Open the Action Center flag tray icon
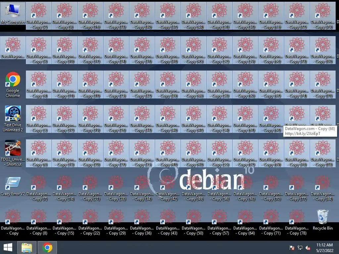Image resolution: width=339 pixels, height=254 pixels. pyautogui.click(x=292, y=248)
